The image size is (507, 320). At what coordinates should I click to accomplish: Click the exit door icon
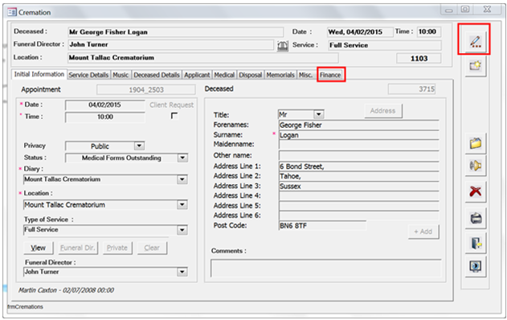click(476, 243)
